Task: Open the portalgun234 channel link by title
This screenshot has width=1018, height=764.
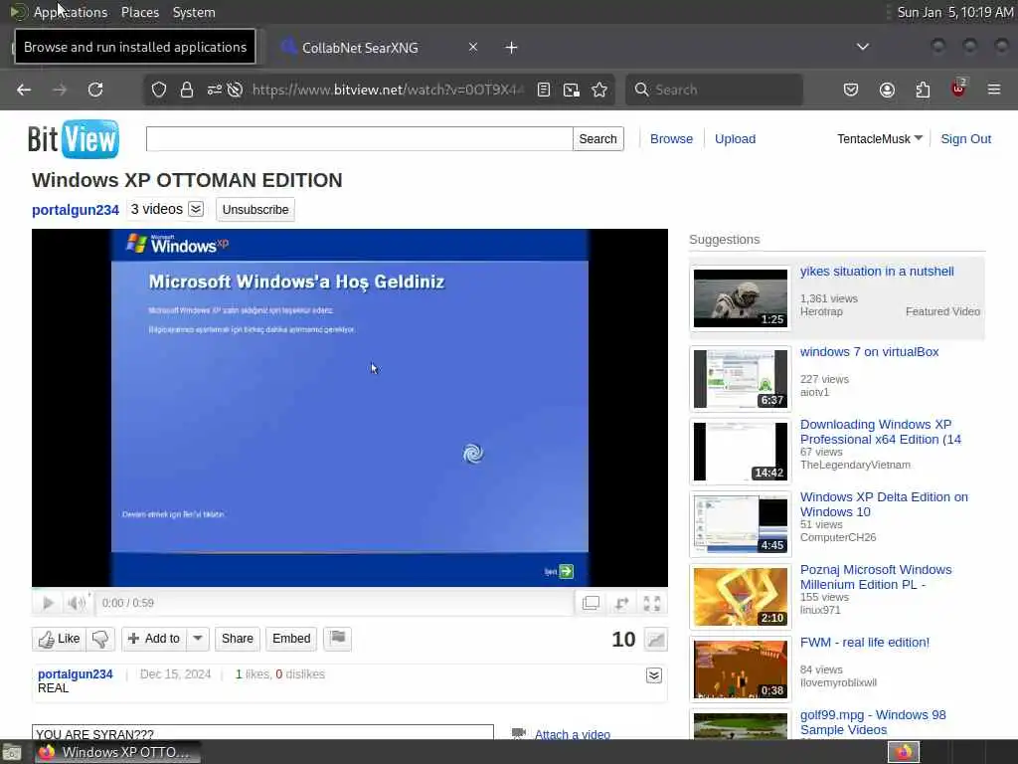Action: (76, 210)
